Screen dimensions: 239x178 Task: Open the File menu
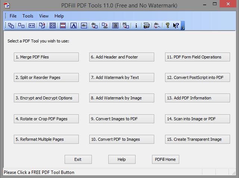pyautogui.click(x=13, y=16)
